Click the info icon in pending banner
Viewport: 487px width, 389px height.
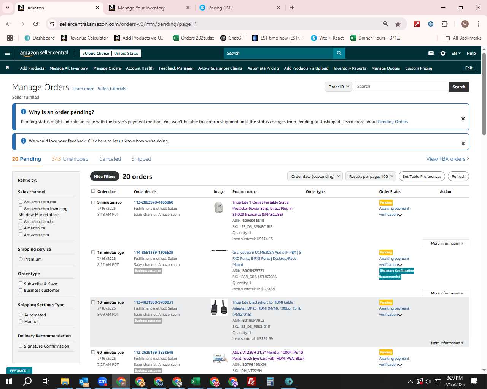click(23, 112)
